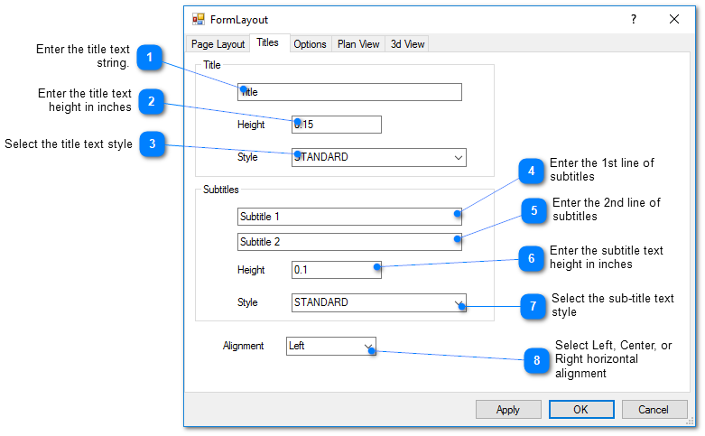Click callout marker number 7
Viewport: 705px width, 436px height.
coord(533,307)
